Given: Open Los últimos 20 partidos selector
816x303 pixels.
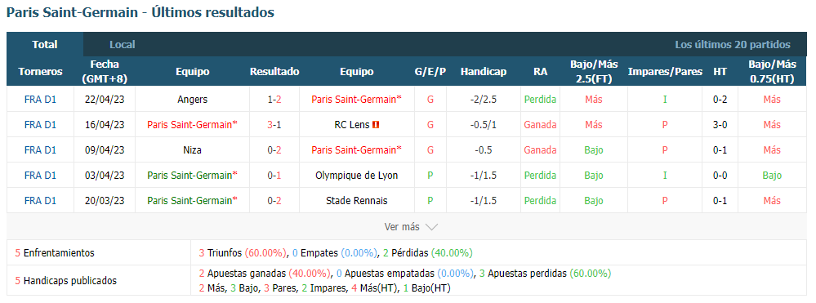Looking at the screenshot, I should click(x=733, y=45).
